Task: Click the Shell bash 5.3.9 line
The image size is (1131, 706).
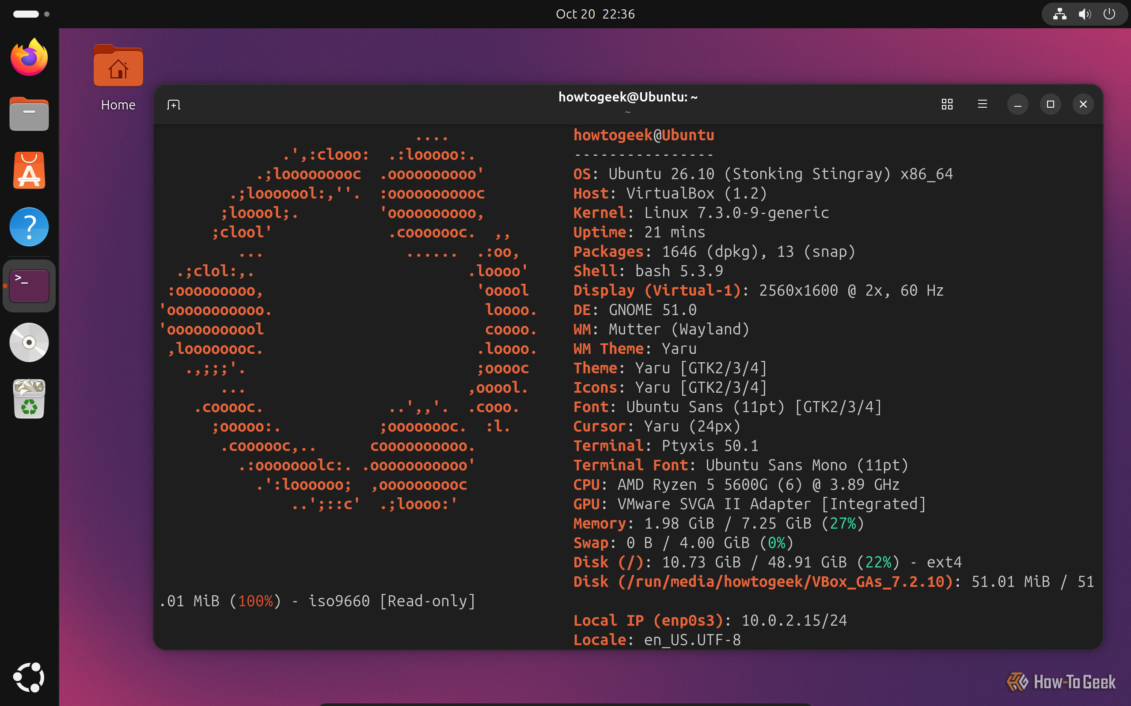Action: click(648, 271)
